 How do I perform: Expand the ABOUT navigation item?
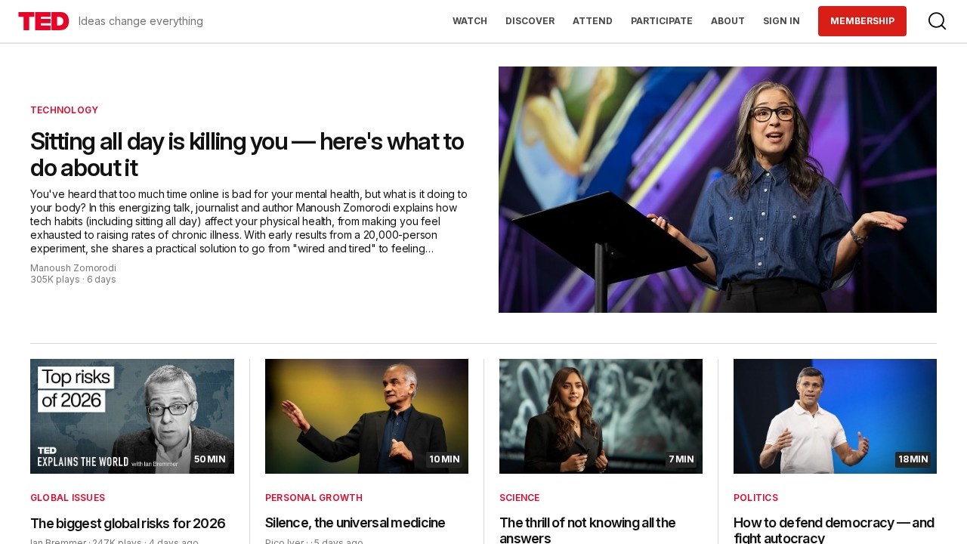coord(728,21)
